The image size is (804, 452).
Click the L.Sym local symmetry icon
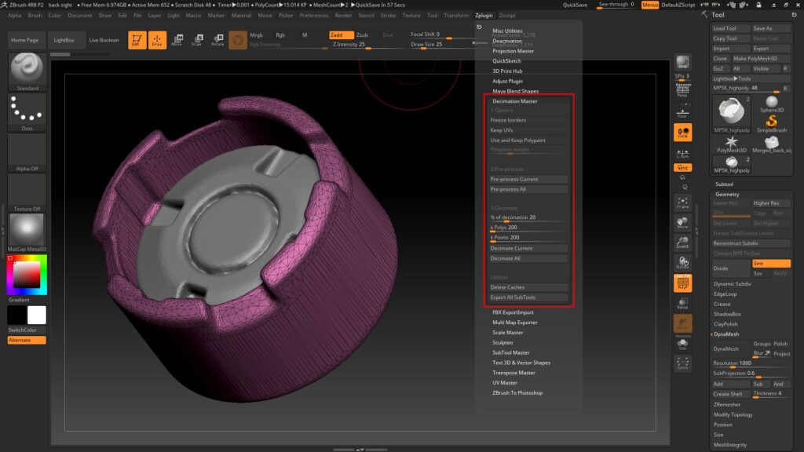coord(682,153)
